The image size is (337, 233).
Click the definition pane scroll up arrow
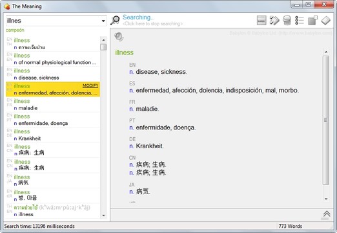[326, 52]
